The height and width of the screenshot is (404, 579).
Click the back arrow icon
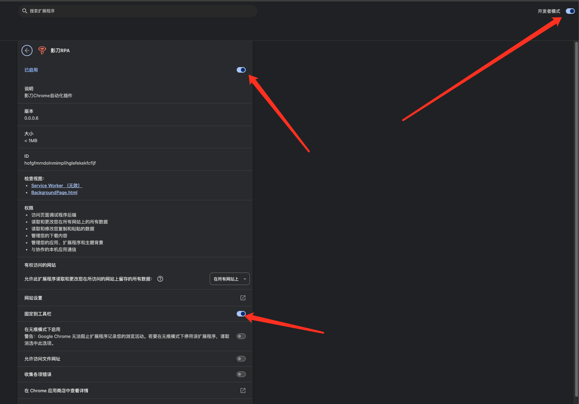click(x=27, y=50)
